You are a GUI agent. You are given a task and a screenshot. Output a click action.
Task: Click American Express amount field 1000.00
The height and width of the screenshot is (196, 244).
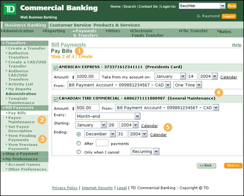pyautogui.click(x=88, y=76)
